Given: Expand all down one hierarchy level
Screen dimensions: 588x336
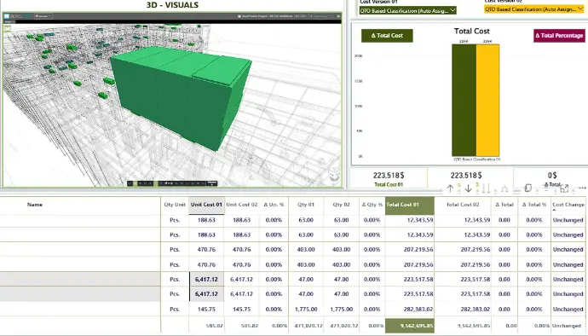Looking at the screenshot, I should point(504,188).
